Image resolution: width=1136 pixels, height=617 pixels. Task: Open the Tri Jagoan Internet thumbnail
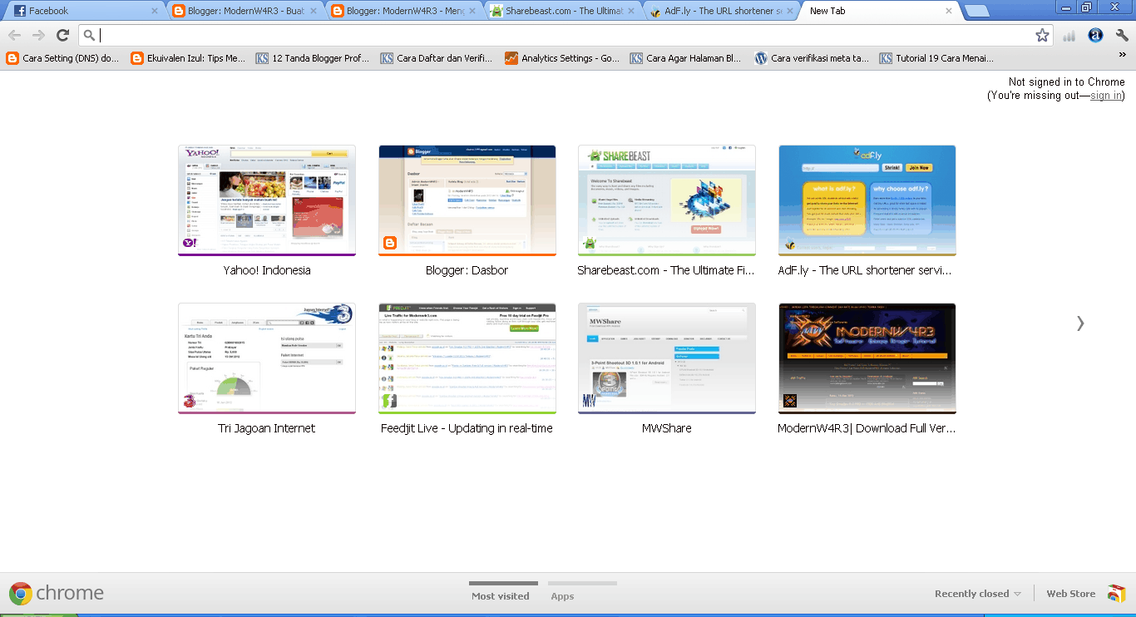(267, 358)
